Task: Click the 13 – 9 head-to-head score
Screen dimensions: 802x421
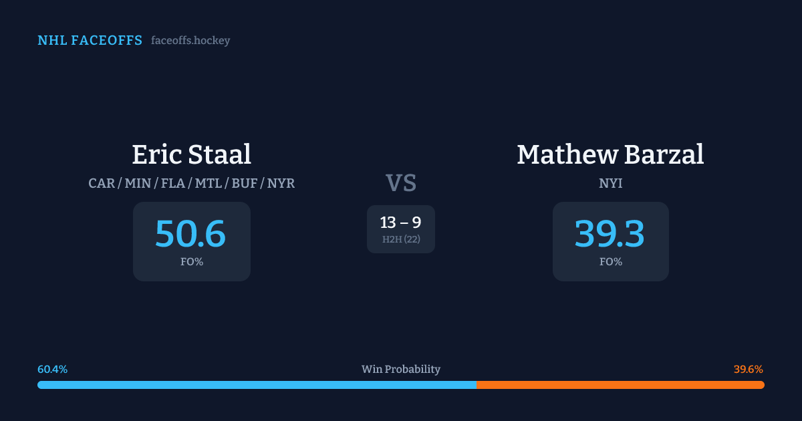Action: click(x=400, y=223)
